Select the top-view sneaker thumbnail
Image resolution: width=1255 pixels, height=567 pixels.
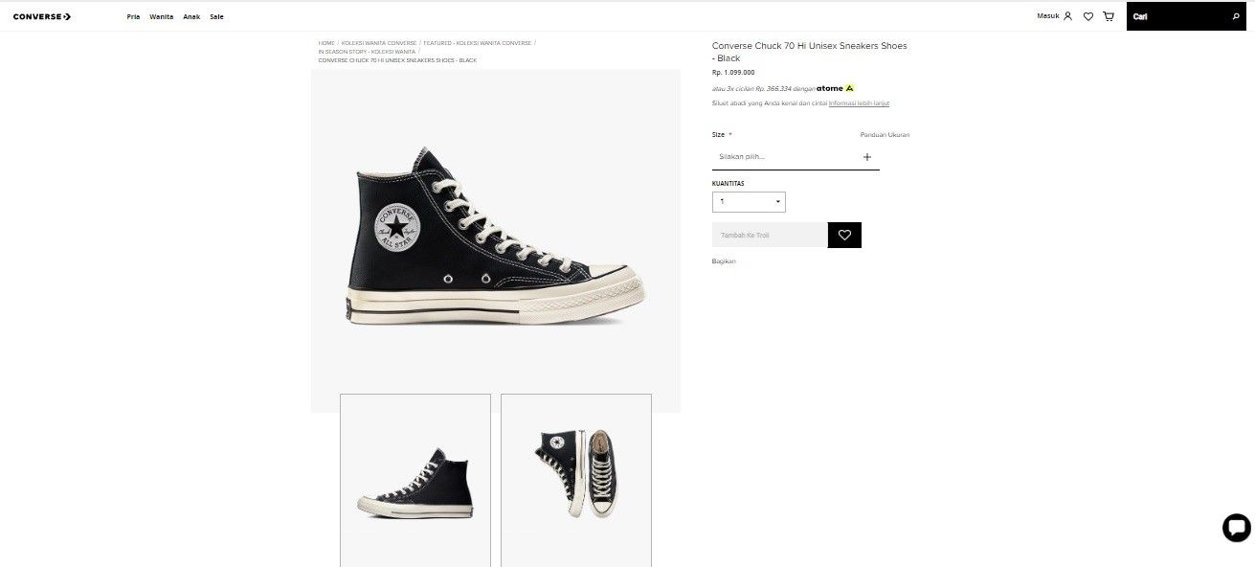575,480
